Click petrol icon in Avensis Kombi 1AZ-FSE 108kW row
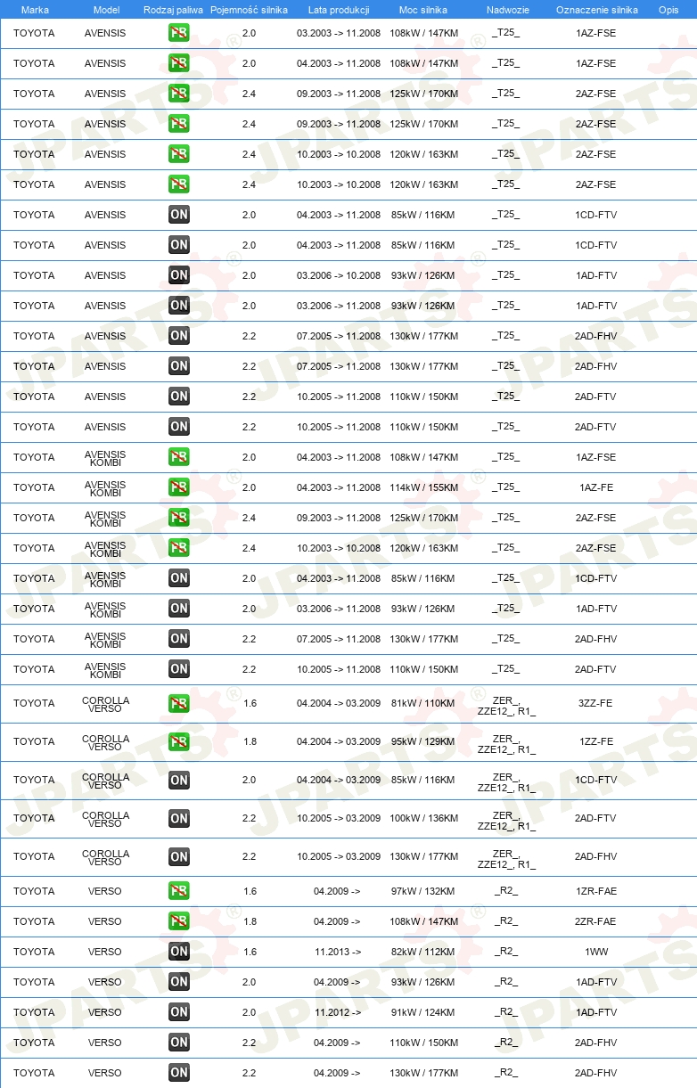Viewport: 697px width, 1088px height. click(x=179, y=457)
